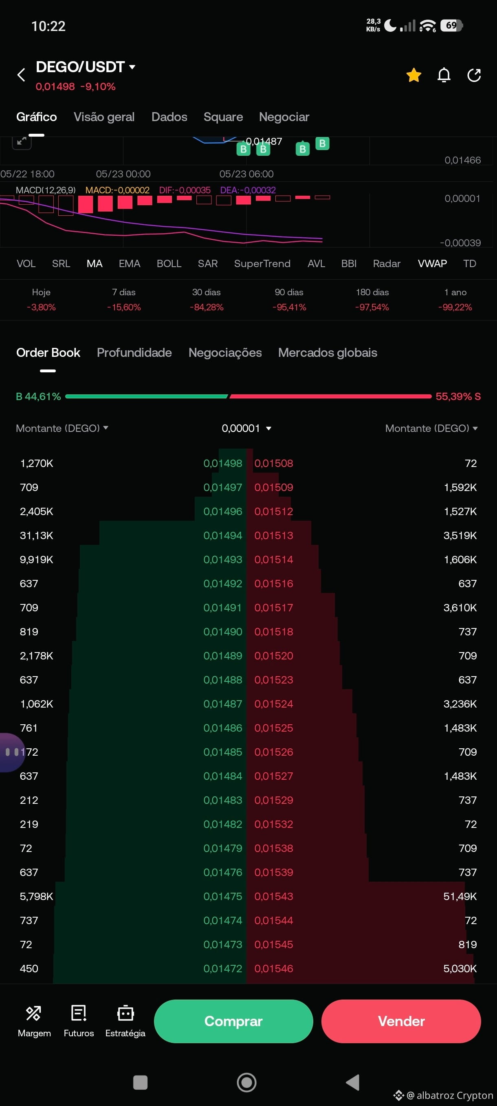Open price alert bell icon

(x=444, y=75)
